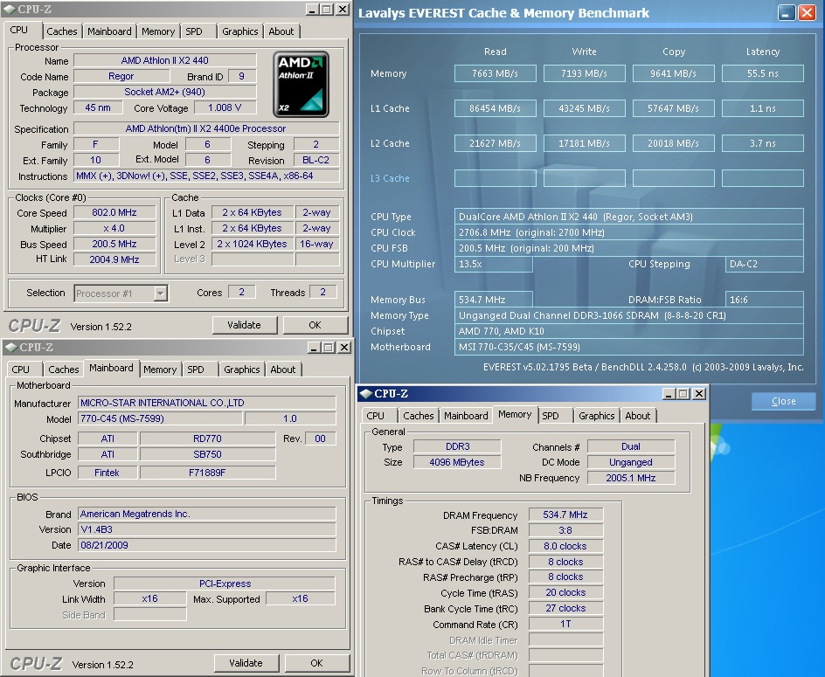Click the DRAM Frequency 534.7 MHz value
The height and width of the screenshot is (677, 825).
pos(565,515)
